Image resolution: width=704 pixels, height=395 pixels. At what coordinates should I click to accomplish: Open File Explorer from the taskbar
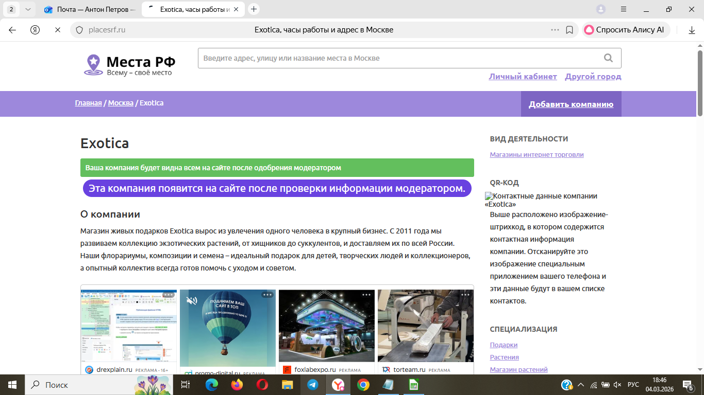(x=288, y=385)
